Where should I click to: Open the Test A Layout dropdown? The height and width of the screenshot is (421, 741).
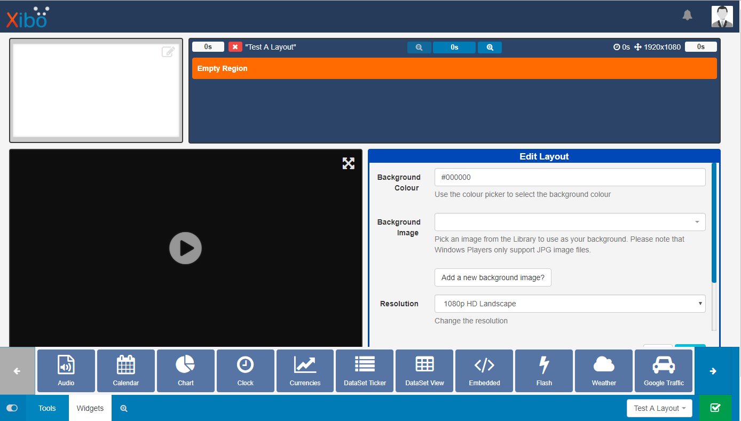click(x=659, y=408)
